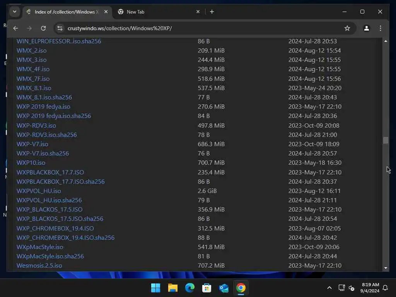
Task: Select the 2.6 GiB size value
Action: tap(207, 191)
